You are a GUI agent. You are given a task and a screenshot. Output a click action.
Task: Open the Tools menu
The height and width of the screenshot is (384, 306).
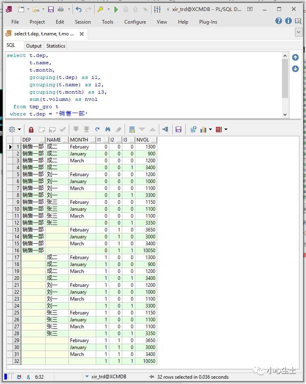[x=108, y=22]
